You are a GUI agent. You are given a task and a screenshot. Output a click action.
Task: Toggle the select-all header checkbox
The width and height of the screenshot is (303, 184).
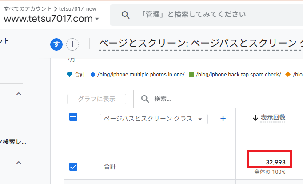pos(73,117)
